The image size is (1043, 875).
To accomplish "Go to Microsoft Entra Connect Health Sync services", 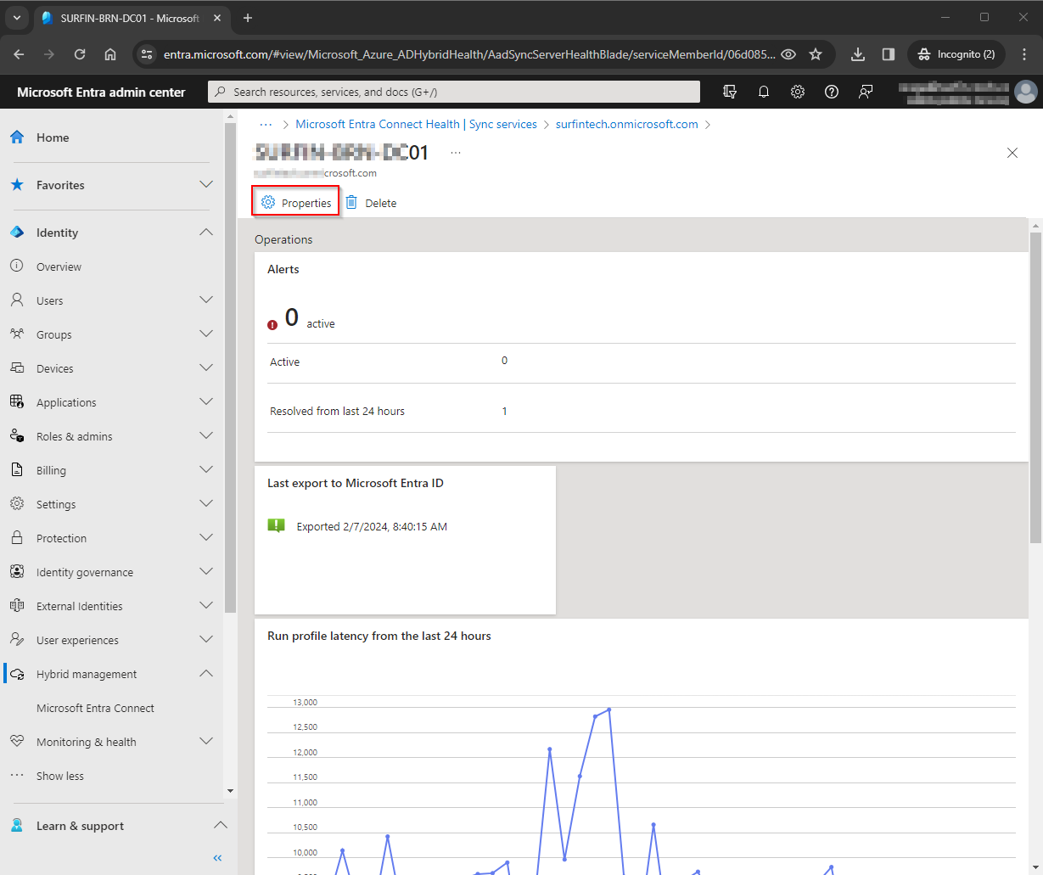I will click(x=416, y=124).
